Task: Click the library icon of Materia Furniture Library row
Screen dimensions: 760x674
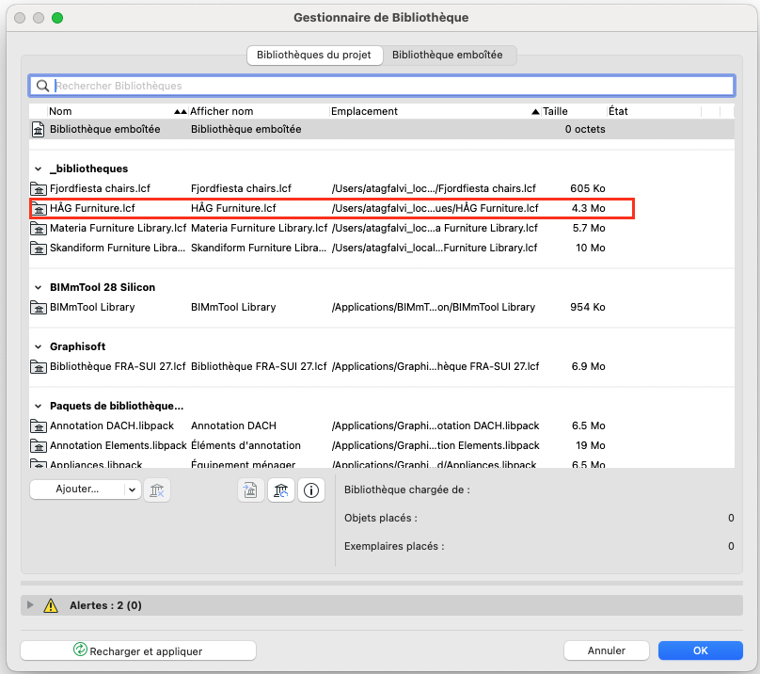Action: coord(39,229)
